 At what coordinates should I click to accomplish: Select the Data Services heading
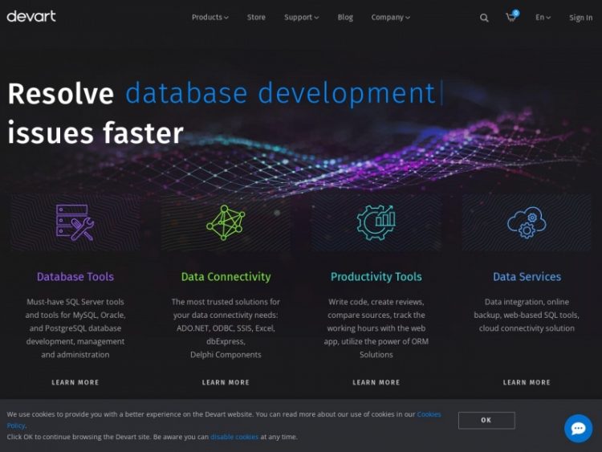[527, 276]
